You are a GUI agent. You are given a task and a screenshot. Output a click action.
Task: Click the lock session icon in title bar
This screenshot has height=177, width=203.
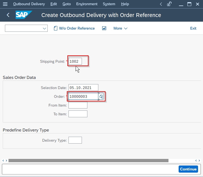(x=169, y=4)
